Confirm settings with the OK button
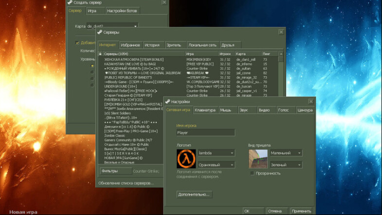 tap(254, 211)
